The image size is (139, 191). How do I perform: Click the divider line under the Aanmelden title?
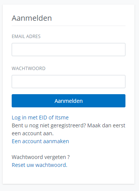click(x=69, y=26)
